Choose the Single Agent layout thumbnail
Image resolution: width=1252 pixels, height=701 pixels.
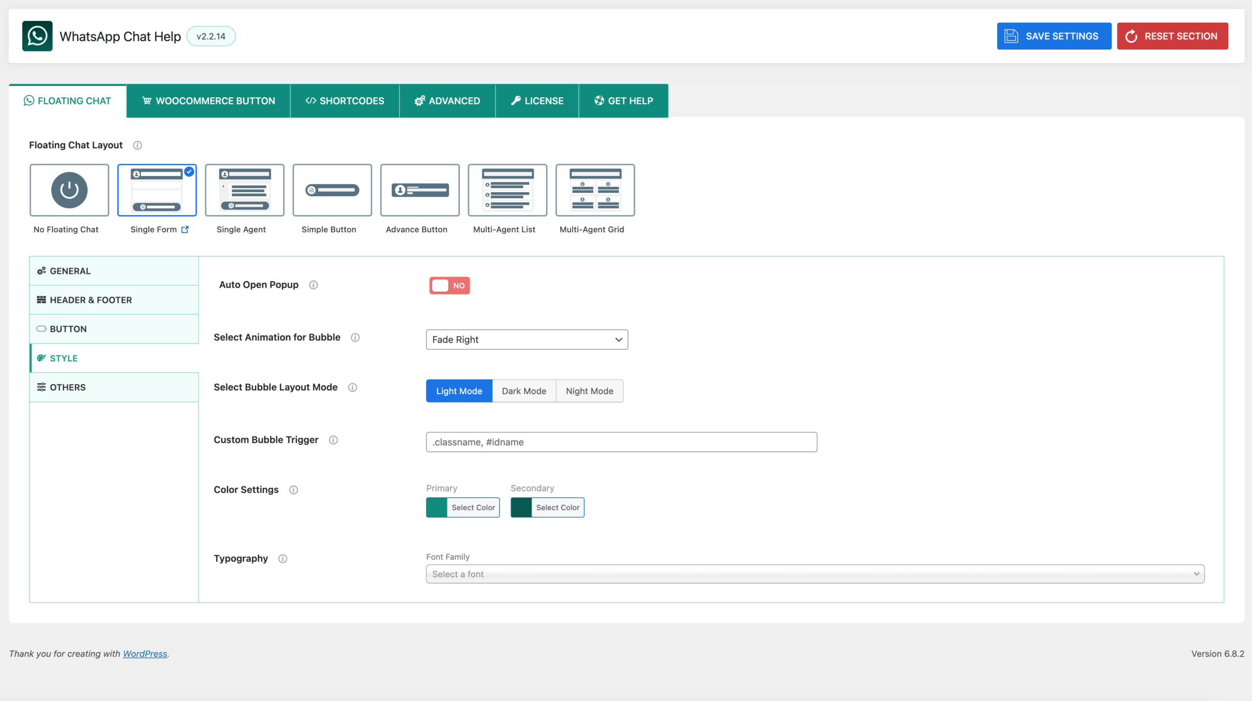coord(245,190)
